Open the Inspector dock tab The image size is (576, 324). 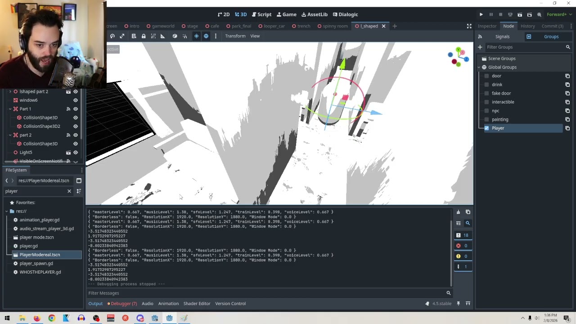[487, 26]
